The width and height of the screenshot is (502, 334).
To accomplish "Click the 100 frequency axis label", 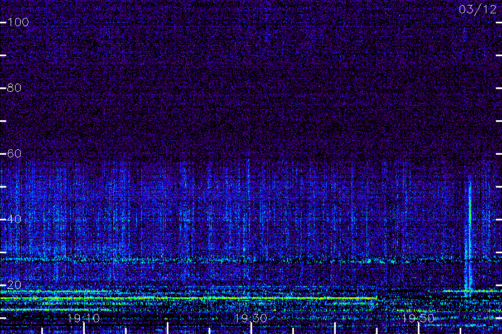I will 18,22.
